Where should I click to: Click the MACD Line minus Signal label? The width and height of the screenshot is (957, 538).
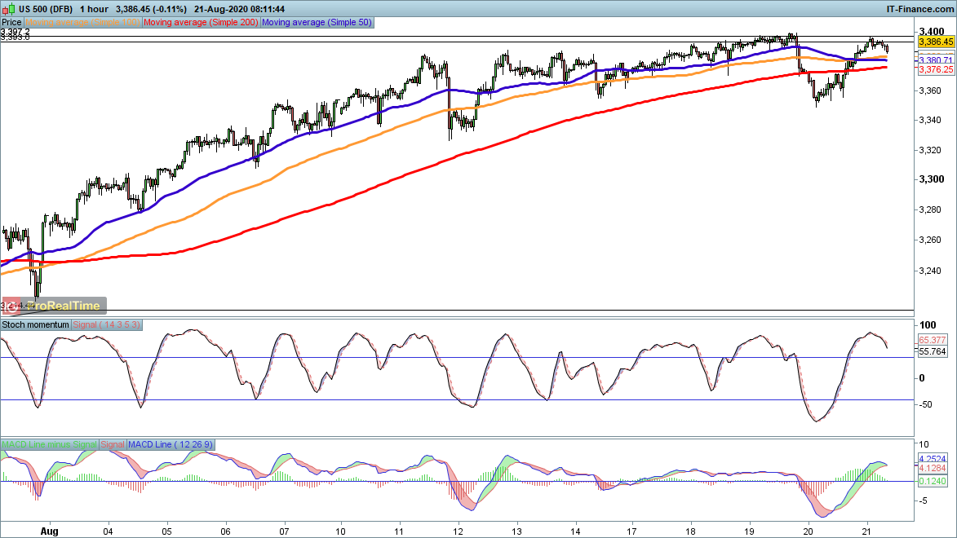(x=50, y=444)
